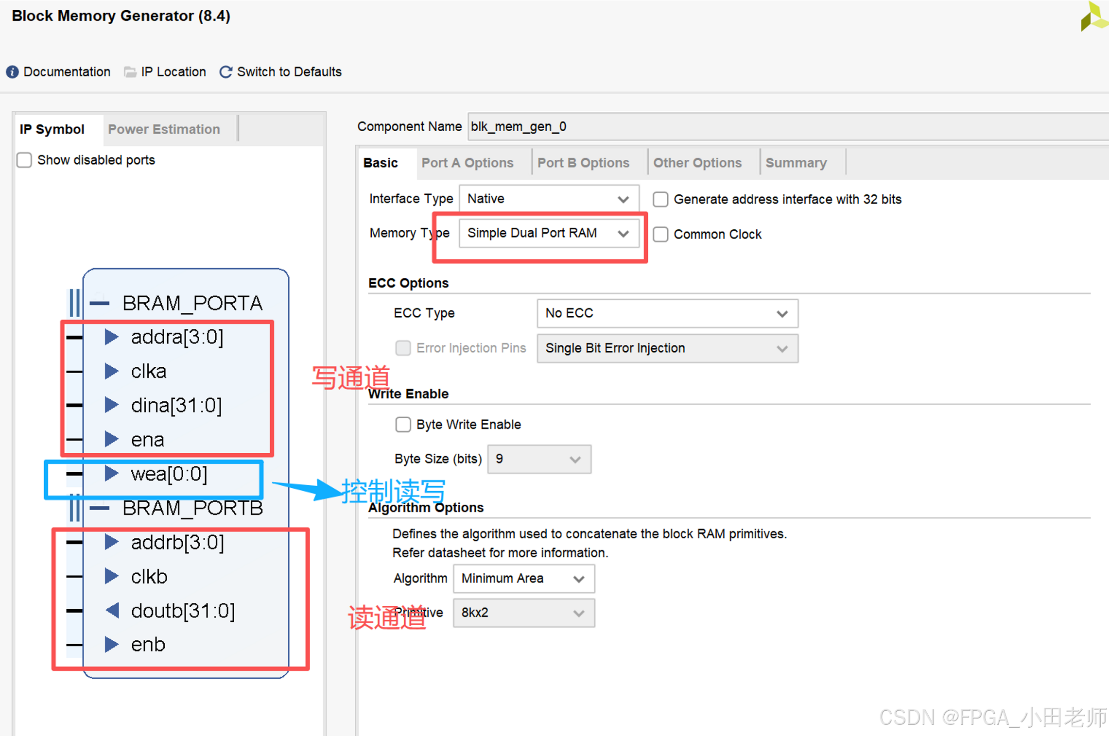This screenshot has width=1109, height=736.
Task: Switch to the Power Estimation tab
Action: [x=164, y=129]
